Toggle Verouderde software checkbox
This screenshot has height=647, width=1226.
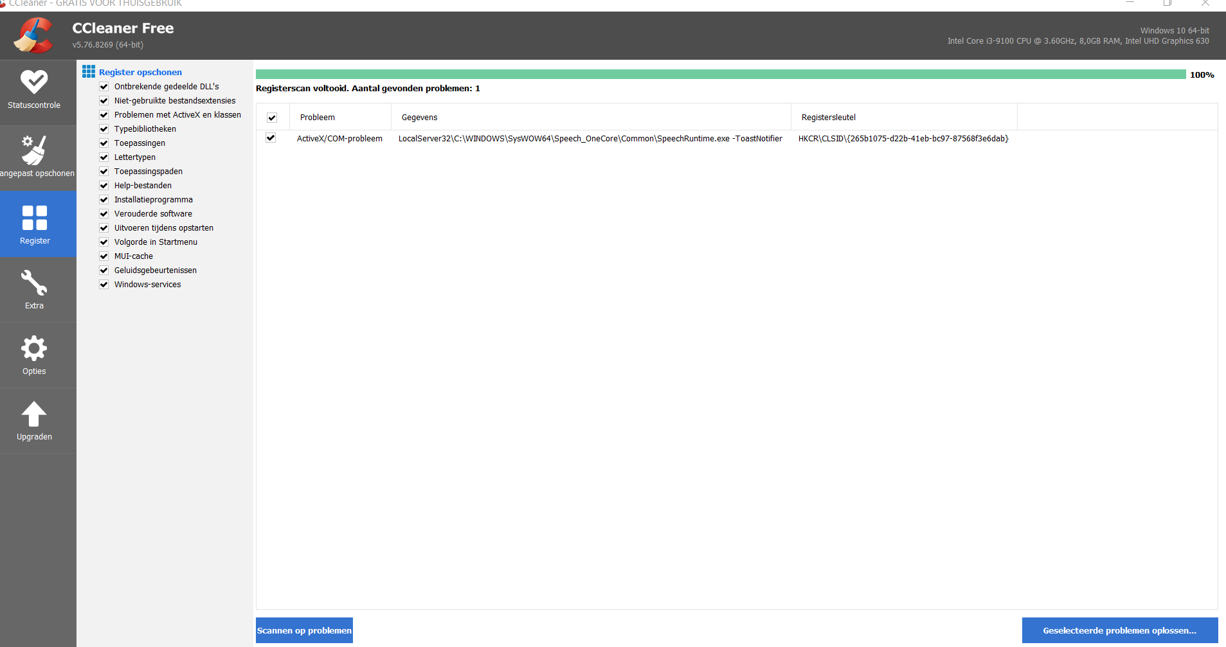[104, 213]
